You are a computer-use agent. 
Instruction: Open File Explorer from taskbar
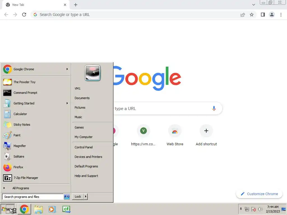[38, 209]
